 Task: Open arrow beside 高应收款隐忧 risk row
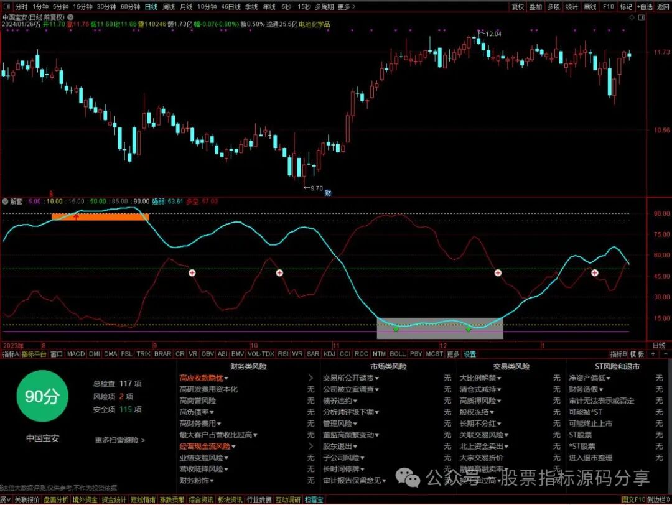(x=311, y=378)
